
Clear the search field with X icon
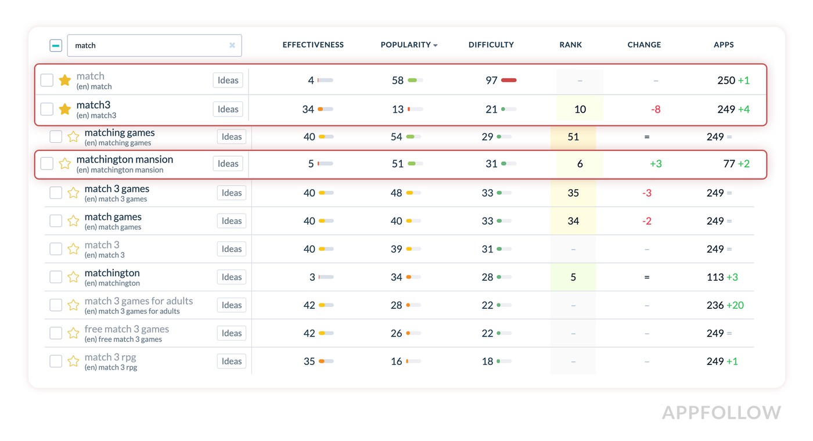(232, 45)
